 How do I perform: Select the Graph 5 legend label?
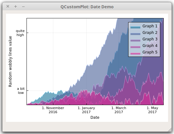150,52
